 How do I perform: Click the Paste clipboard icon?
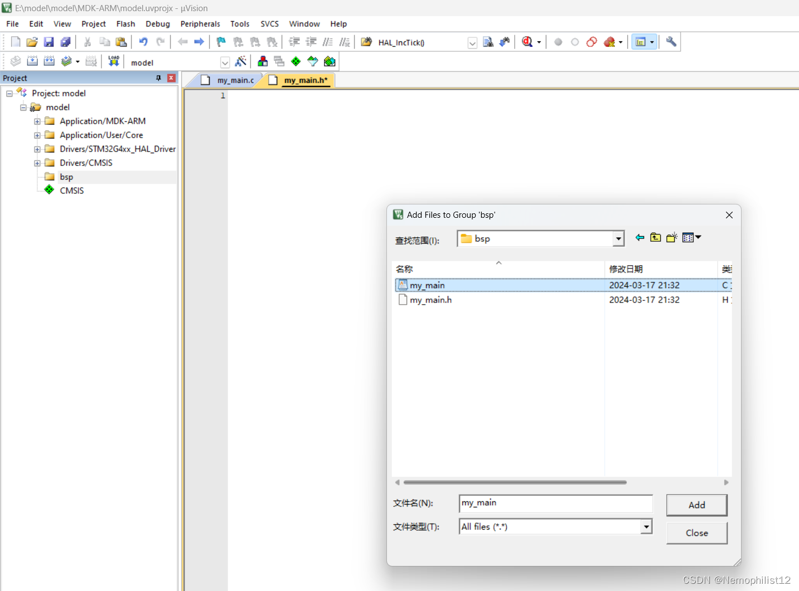coord(121,42)
